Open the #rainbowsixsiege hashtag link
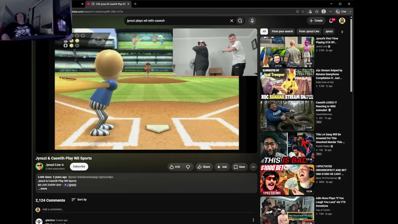Screen dimensions: 398x224 click(x=88, y=177)
